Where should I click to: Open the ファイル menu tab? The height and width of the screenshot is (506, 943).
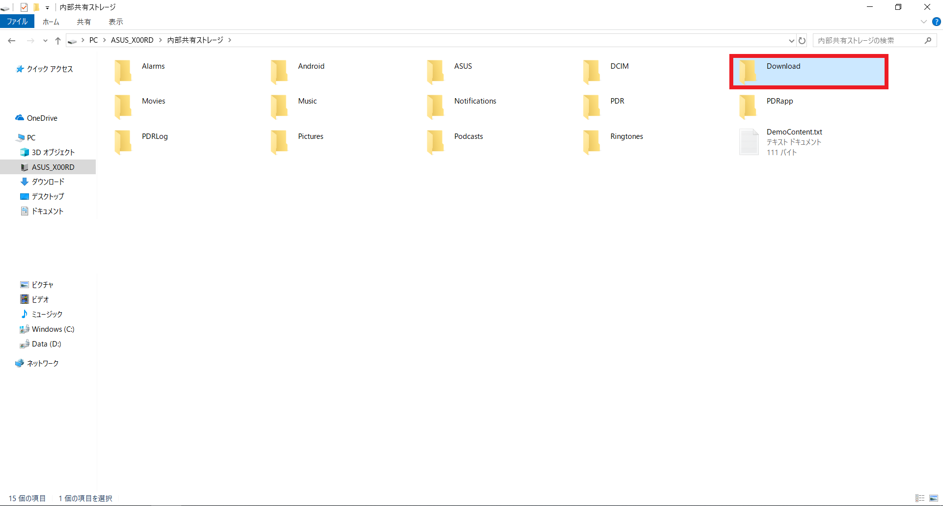click(17, 22)
